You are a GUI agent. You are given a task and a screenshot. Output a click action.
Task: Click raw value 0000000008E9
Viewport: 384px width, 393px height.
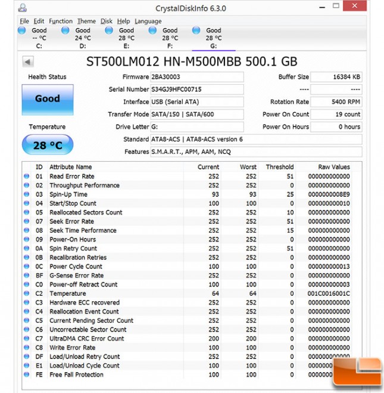click(x=329, y=194)
